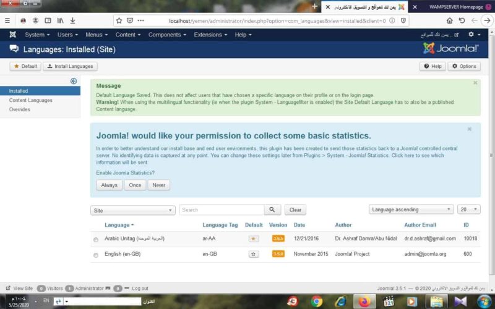
Task: Open Google Chrome from the taskbar
Action: coord(317,302)
